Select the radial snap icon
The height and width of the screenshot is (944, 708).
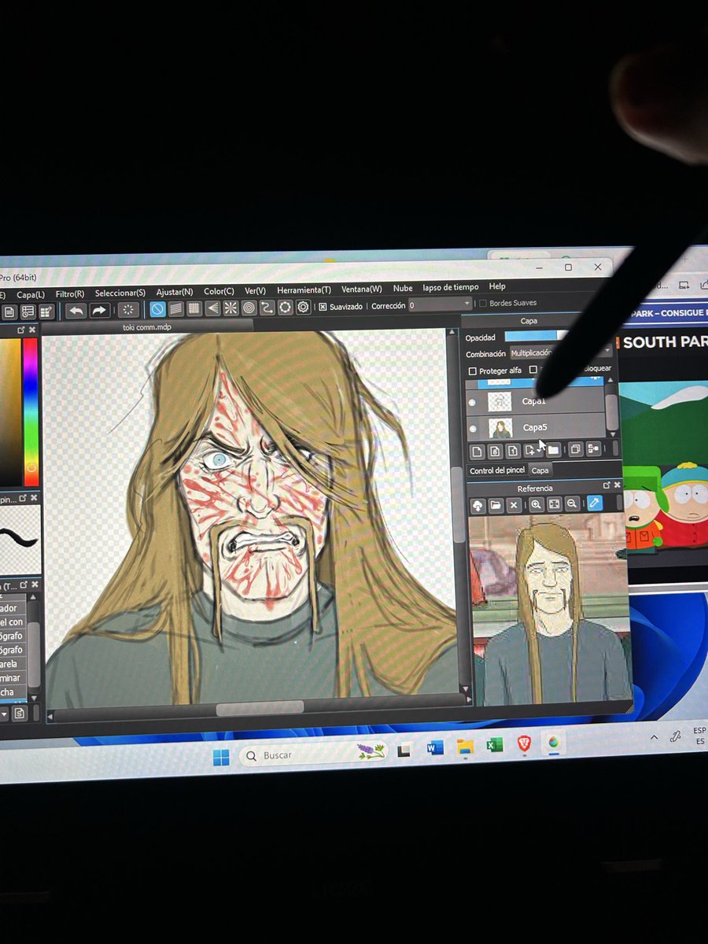(x=230, y=308)
